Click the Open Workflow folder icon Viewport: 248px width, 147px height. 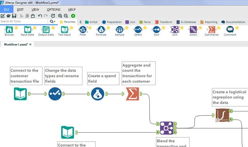pos(9,16)
